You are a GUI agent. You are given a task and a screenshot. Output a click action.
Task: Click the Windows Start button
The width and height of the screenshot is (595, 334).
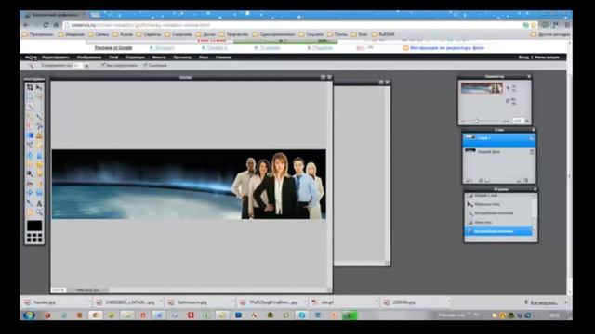click(x=29, y=315)
